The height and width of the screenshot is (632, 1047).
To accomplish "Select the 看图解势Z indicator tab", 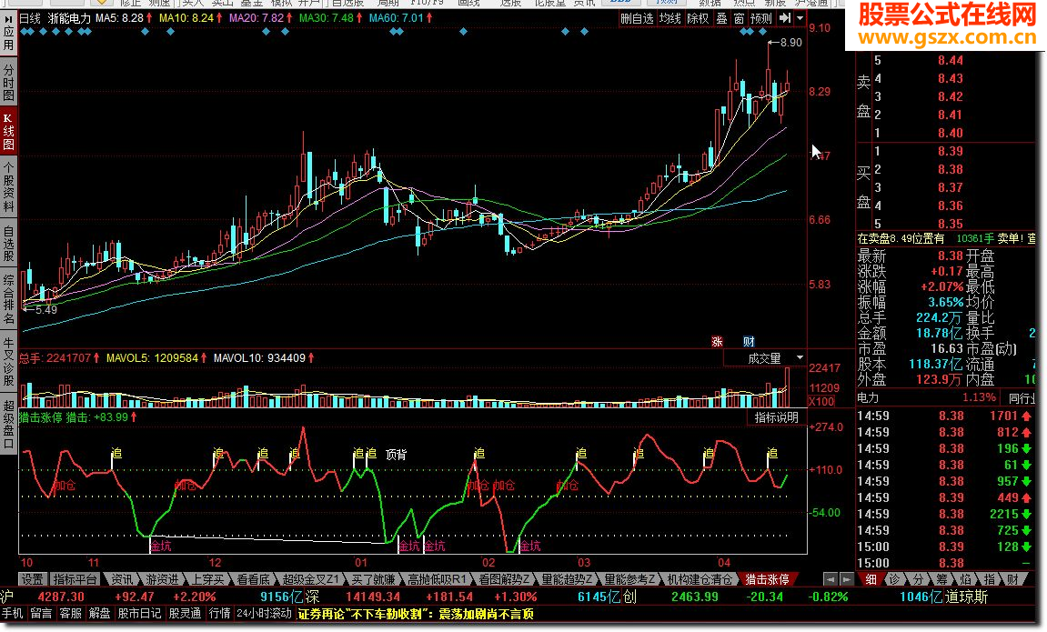I will pos(504,579).
